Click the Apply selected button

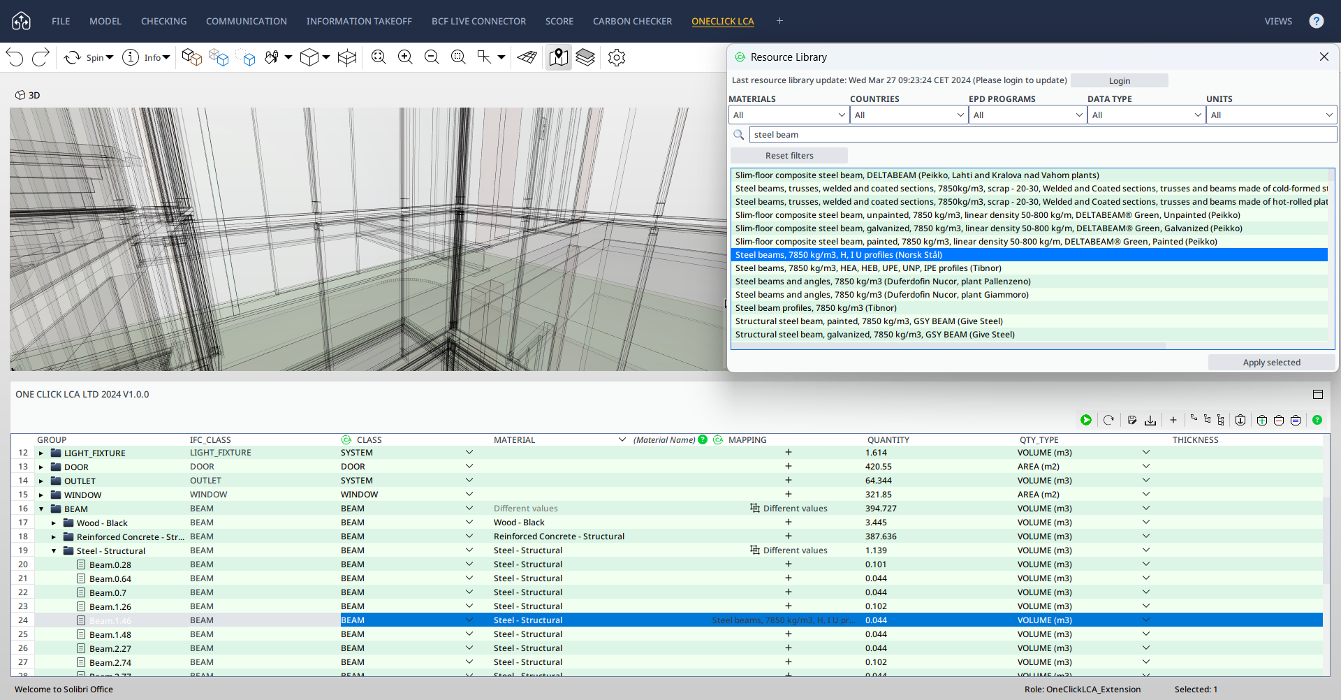[1271, 363]
